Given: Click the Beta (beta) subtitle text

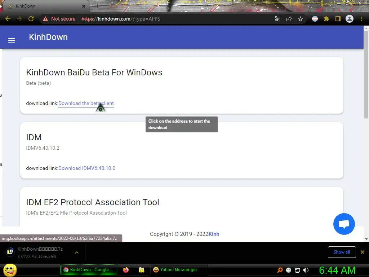Looking at the screenshot, I should tap(38, 83).
